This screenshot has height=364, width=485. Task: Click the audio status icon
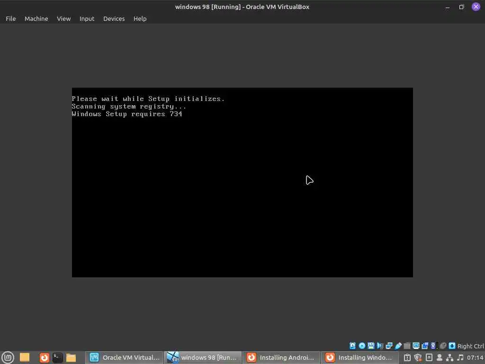pos(380,346)
